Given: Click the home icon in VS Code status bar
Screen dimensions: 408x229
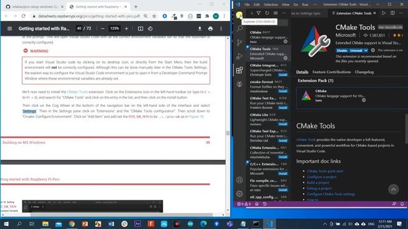Looking at the screenshot, I should coord(256,204).
